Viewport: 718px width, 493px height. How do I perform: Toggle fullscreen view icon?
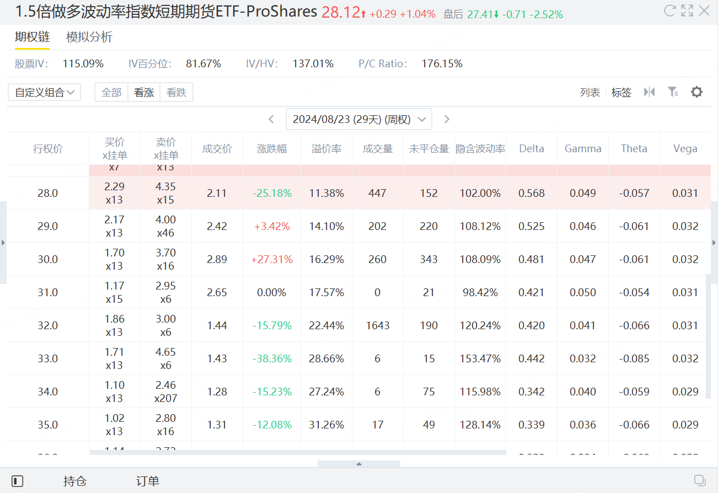pos(687,10)
